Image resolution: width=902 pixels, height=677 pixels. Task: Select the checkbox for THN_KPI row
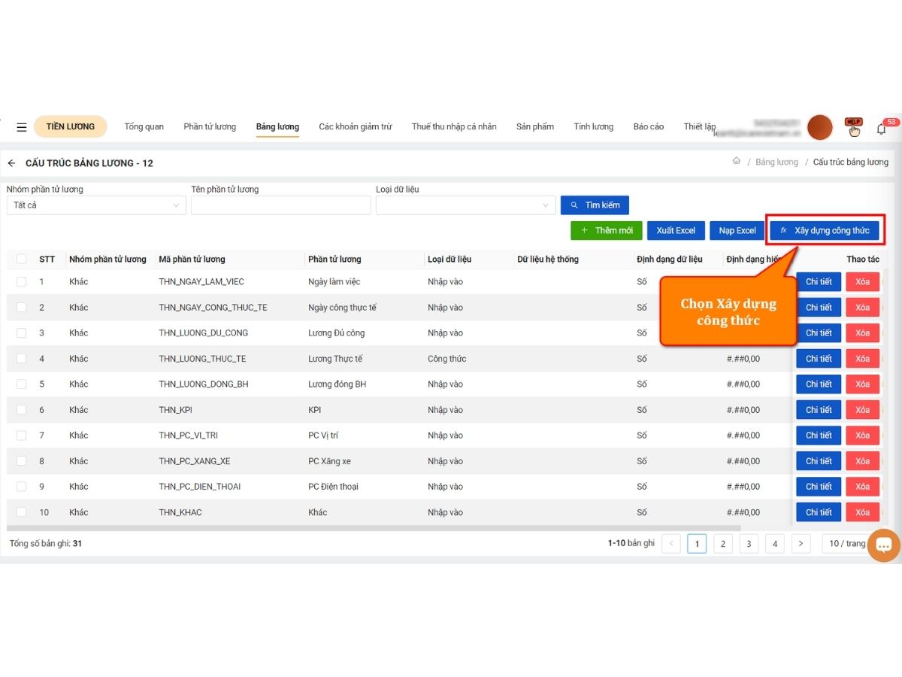point(21,410)
